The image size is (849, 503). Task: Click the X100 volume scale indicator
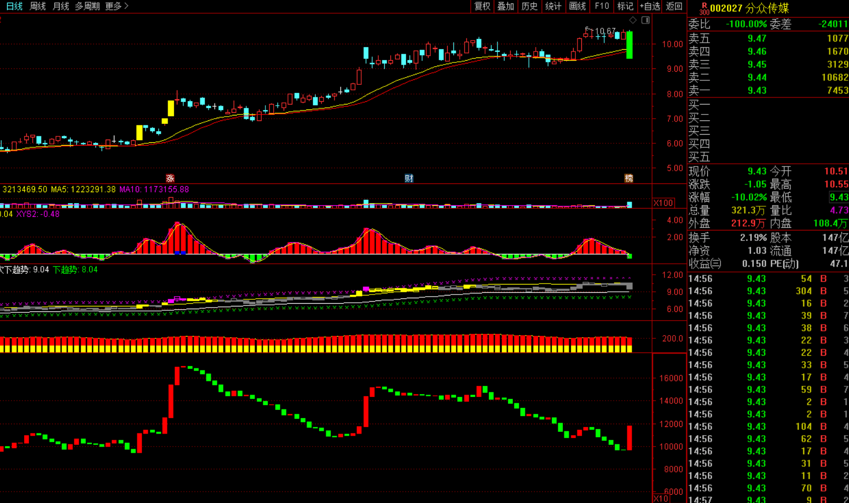[x=663, y=203]
